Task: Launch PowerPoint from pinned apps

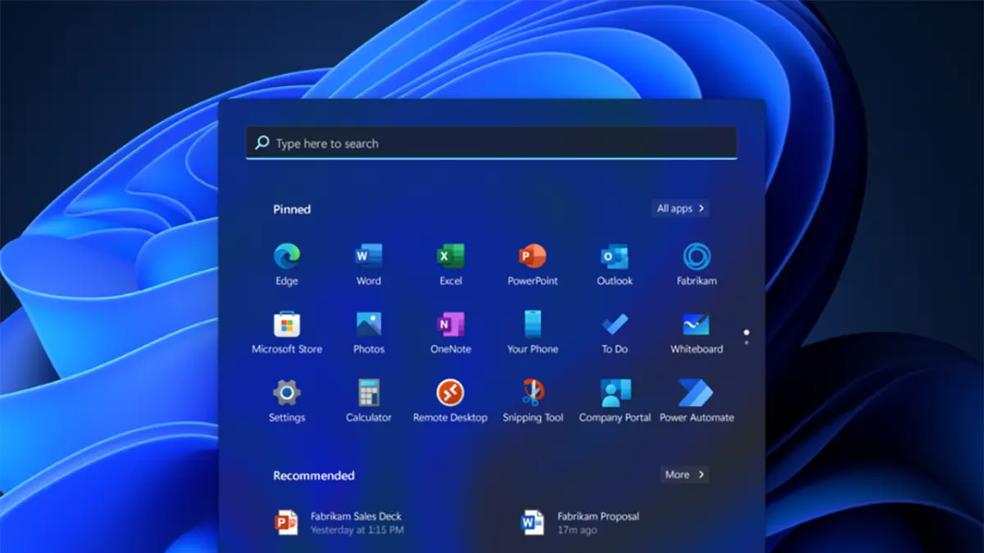Action: 532,257
